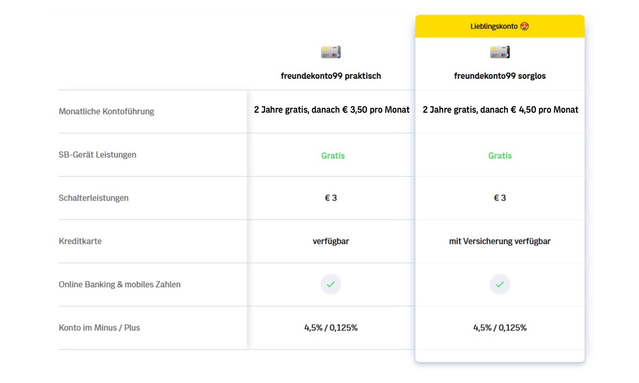Select the freundekonto99 praktisch heading
Viewport: 639px width, 383px height.
click(x=330, y=76)
